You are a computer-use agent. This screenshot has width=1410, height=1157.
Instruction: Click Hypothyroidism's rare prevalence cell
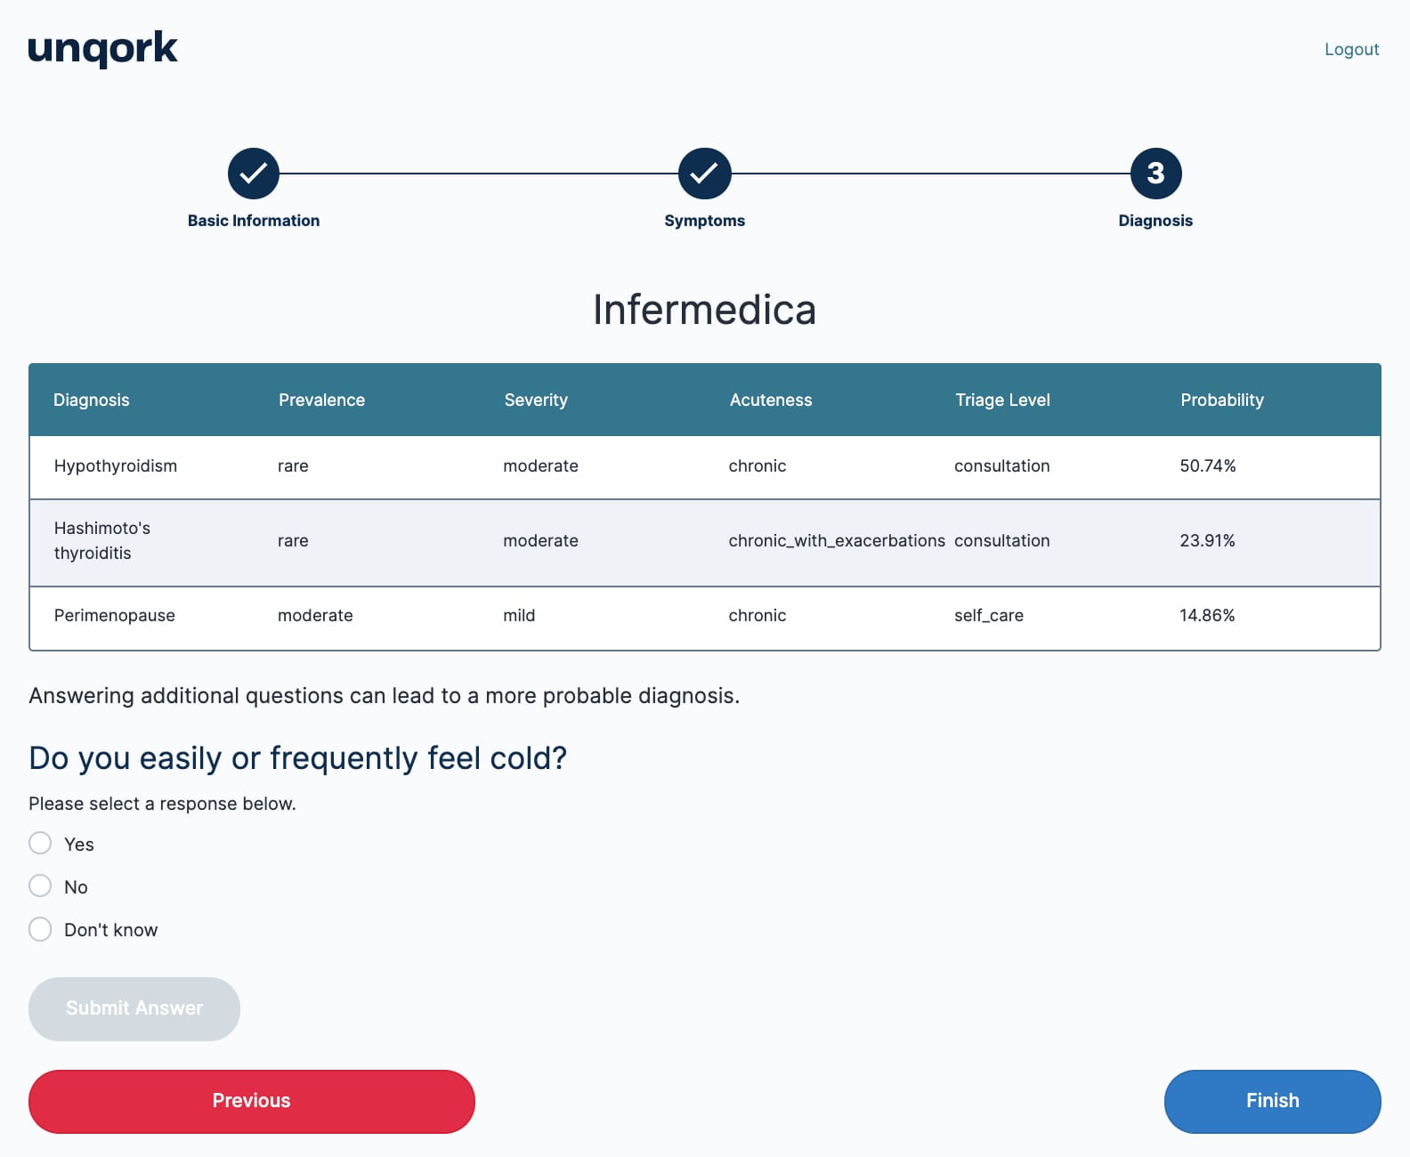[293, 466]
